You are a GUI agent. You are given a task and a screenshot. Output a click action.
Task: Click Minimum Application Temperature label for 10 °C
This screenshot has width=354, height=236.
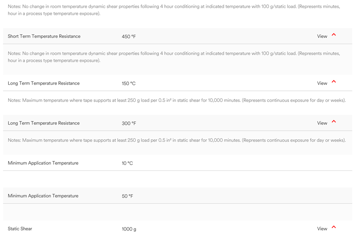point(43,163)
